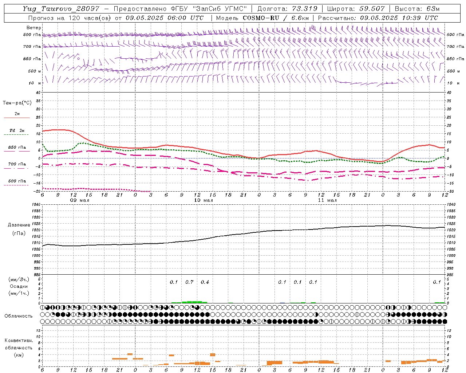Click the 11 мая date label
The image size is (466, 373).
tap(327, 200)
